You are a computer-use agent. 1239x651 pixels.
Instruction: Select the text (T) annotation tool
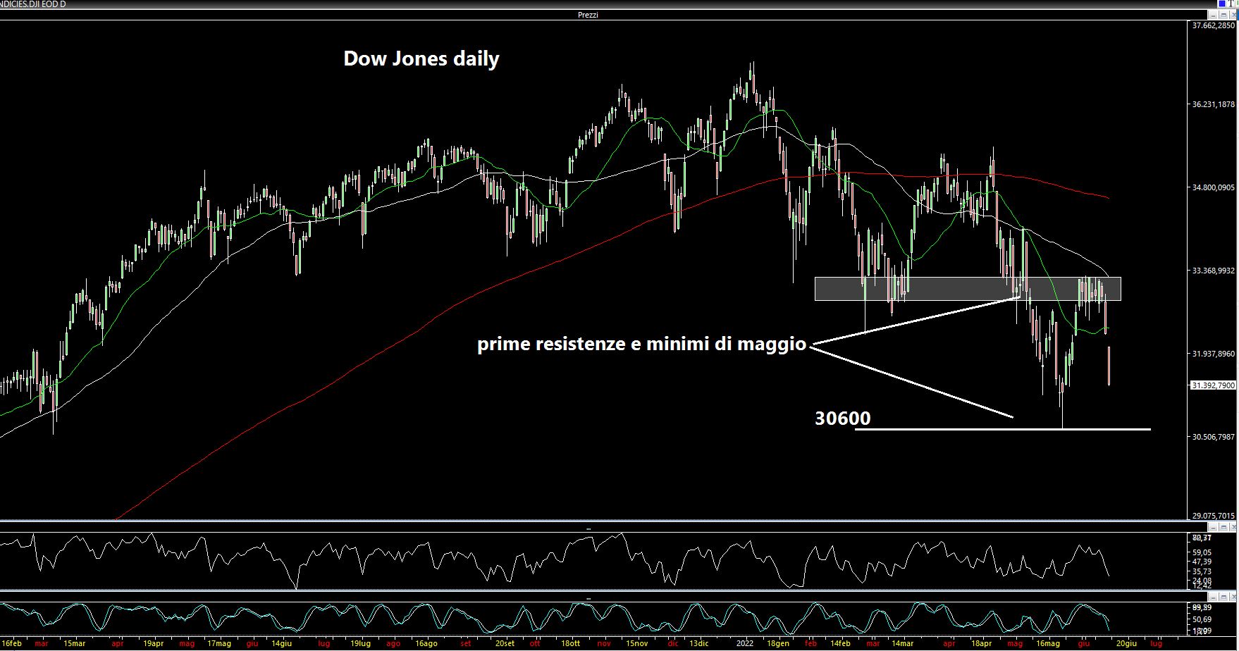pos(1231,4)
